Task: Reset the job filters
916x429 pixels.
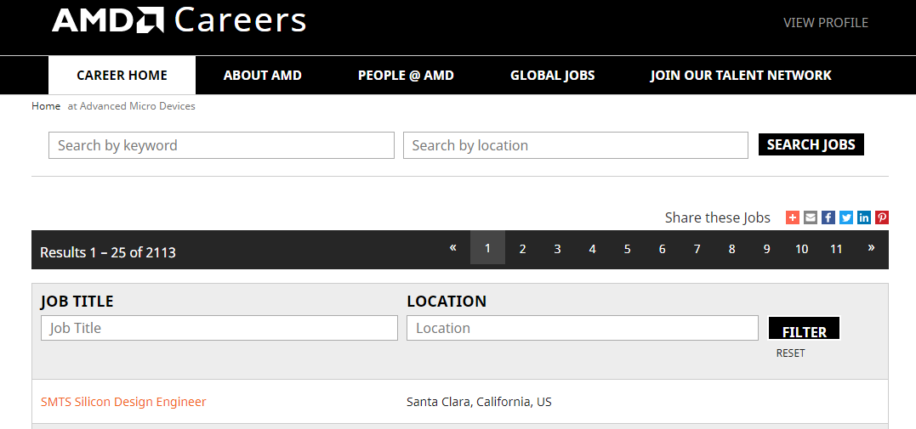Action: click(790, 353)
